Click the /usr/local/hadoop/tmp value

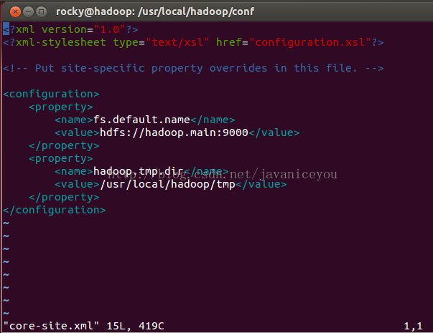pos(167,184)
